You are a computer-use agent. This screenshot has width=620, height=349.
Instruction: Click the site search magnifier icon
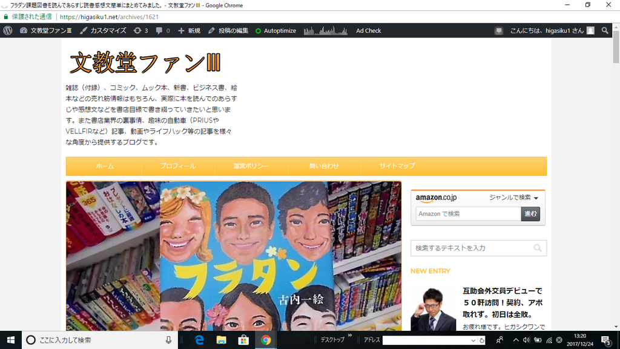point(538,248)
